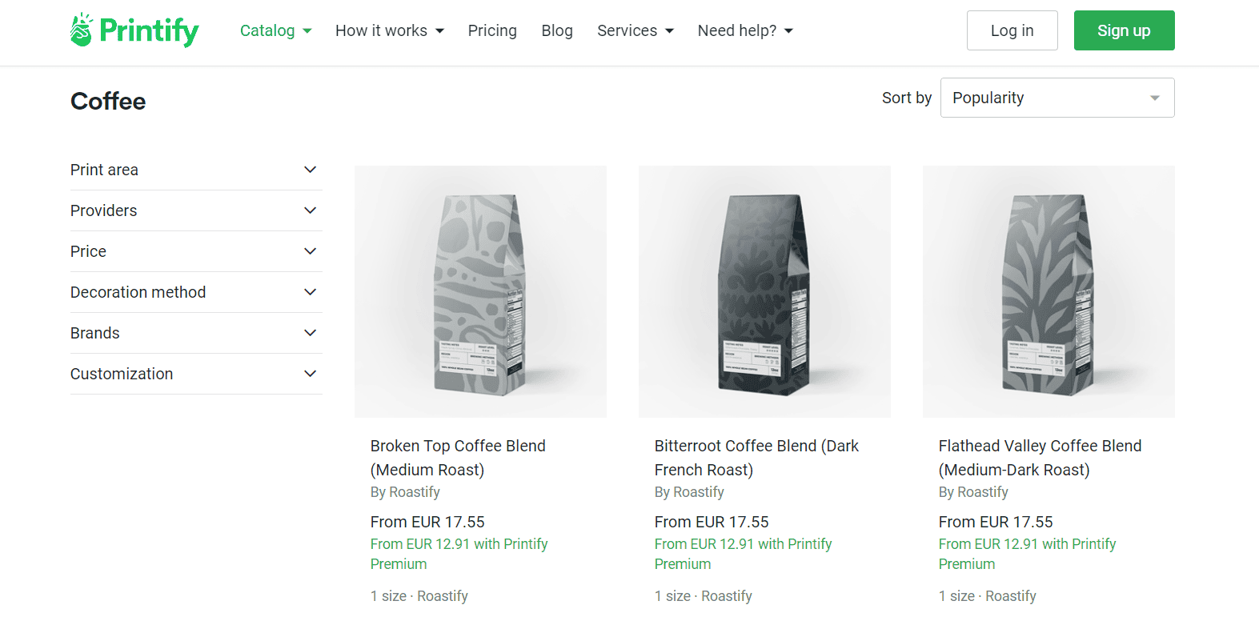1259x633 pixels.
Task: Open the Broken Top Coffee Blend product
Action: pyautogui.click(x=458, y=457)
